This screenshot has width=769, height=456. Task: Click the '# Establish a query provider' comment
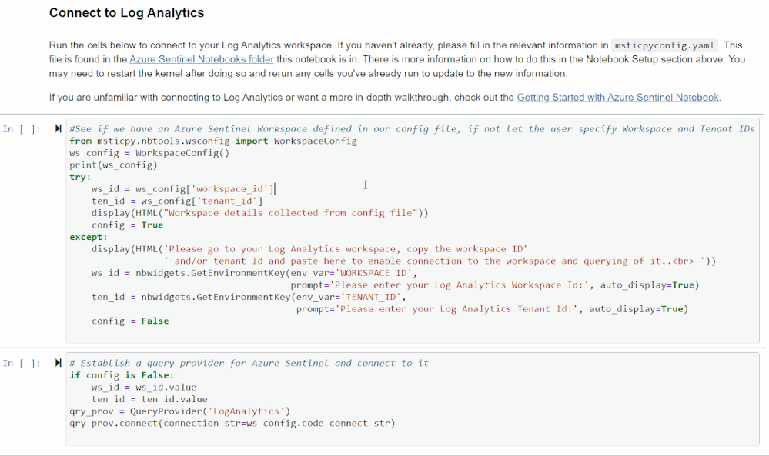tap(249, 363)
